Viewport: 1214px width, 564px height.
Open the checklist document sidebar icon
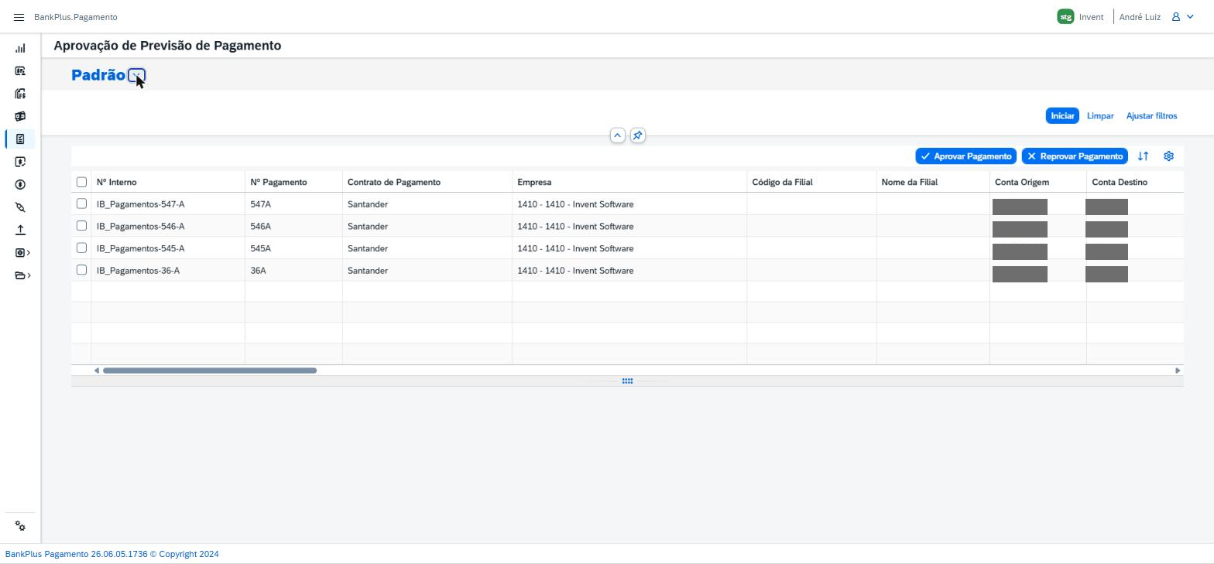click(20, 139)
